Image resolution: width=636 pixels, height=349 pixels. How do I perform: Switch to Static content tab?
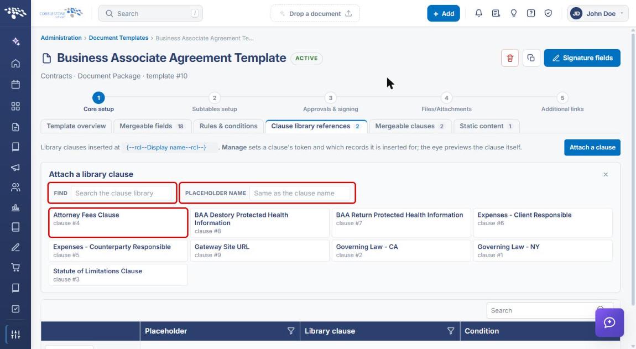[486, 126]
